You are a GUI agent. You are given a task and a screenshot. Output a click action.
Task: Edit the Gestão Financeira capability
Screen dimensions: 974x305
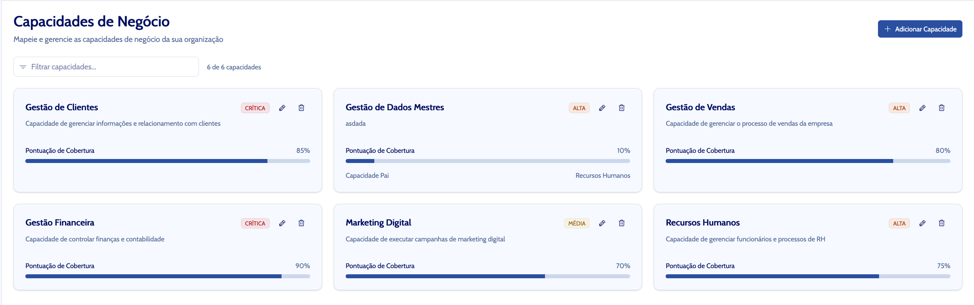pos(282,223)
